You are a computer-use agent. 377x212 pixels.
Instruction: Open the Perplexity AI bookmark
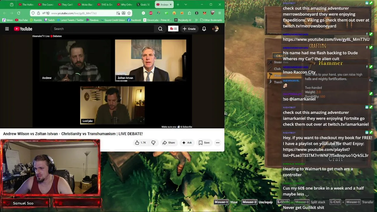click(183, 20)
